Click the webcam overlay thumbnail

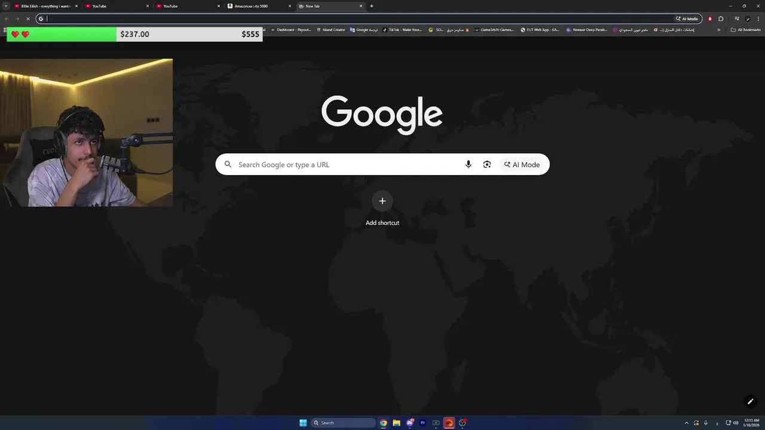pyautogui.click(x=87, y=133)
